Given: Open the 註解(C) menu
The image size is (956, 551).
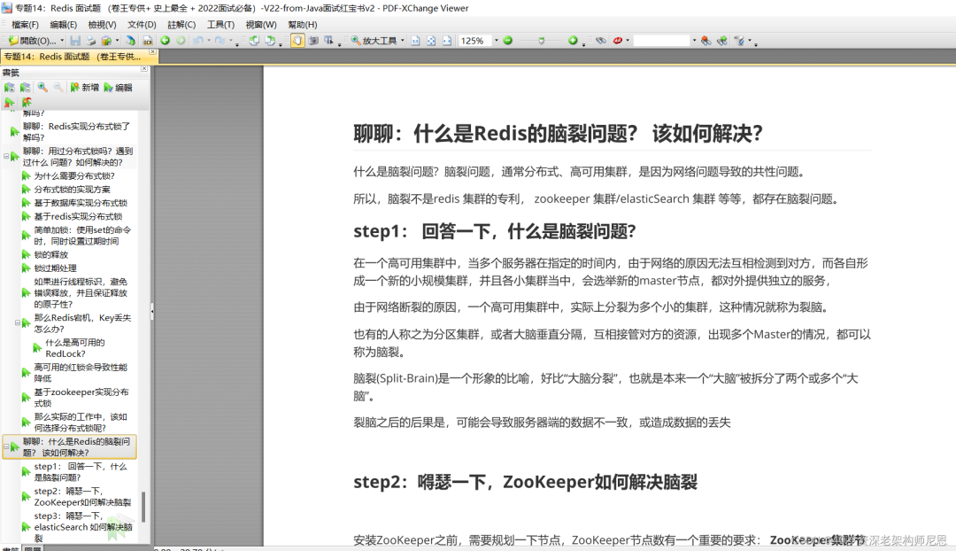Looking at the screenshot, I should tap(181, 25).
